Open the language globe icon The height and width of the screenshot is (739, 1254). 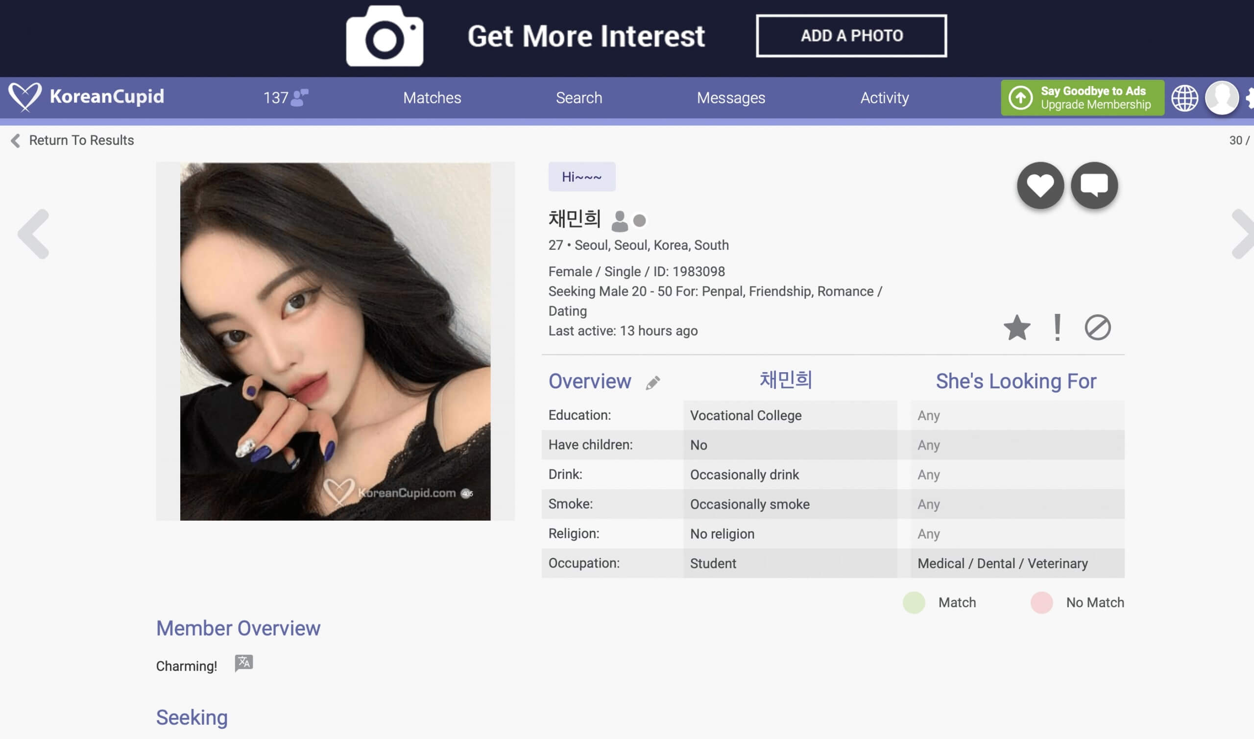pyautogui.click(x=1184, y=97)
